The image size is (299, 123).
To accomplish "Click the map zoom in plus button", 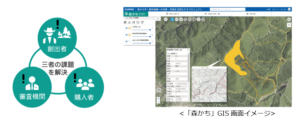I will [x=159, y=99].
